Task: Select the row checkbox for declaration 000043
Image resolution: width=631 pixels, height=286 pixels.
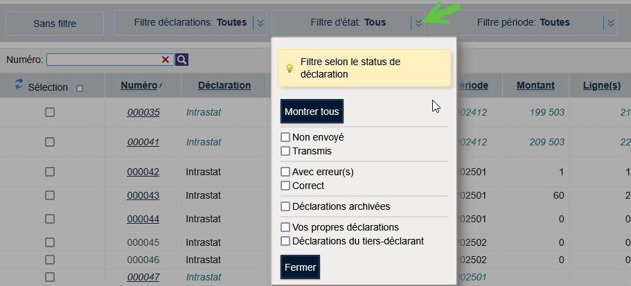Action: coord(49,195)
